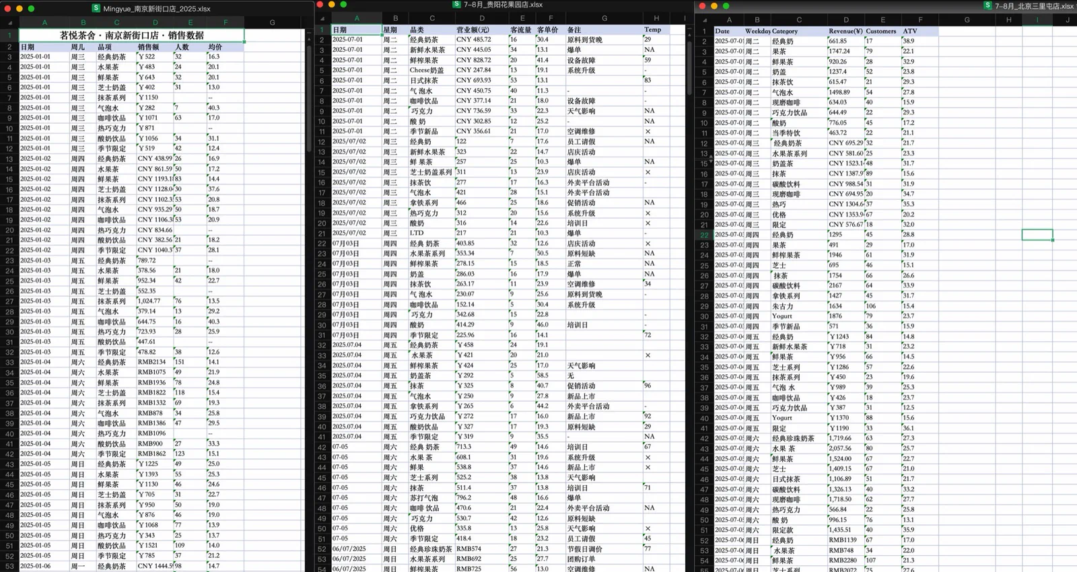The width and height of the screenshot is (1077, 572).
Task: Click the 周几 header cell
Action: (x=83, y=47)
